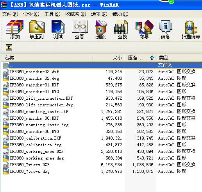
Task: Go up one level with arrow button
Action: coord(9,47)
